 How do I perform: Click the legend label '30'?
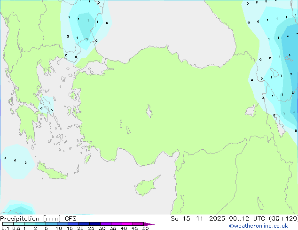[x=102, y=228]
